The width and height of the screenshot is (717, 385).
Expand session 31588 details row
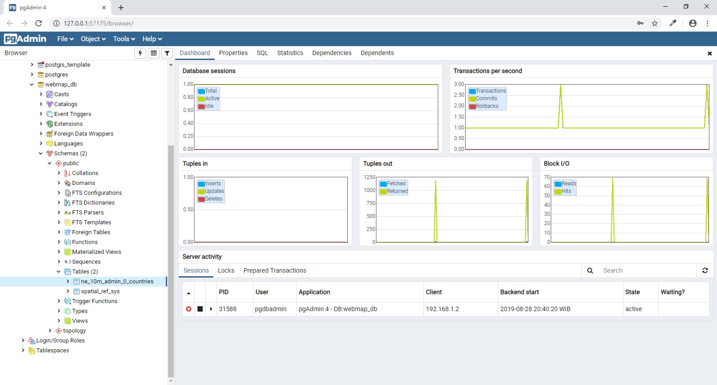(x=211, y=309)
